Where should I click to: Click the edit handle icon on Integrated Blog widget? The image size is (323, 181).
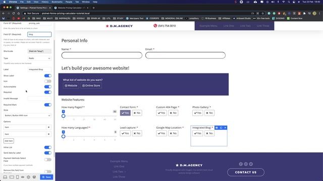point(217,128)
